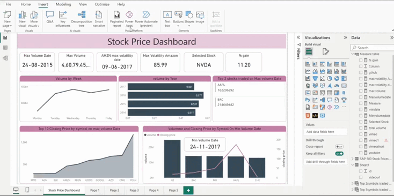The height and width of the screenshot is (196, 394).
Task: Select the donut chart visualization
Action: 337,78
